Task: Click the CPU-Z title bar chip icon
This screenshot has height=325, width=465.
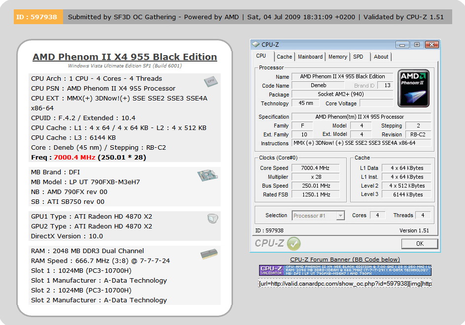Action: 256,44
